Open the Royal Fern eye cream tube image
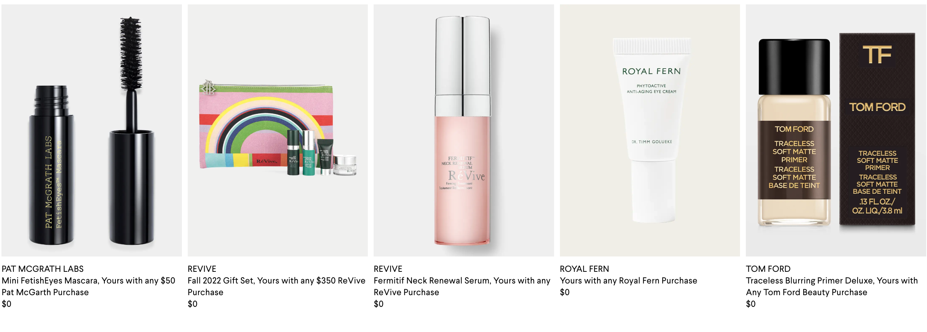This screenshot has height=332, width=927. point(650,130)
